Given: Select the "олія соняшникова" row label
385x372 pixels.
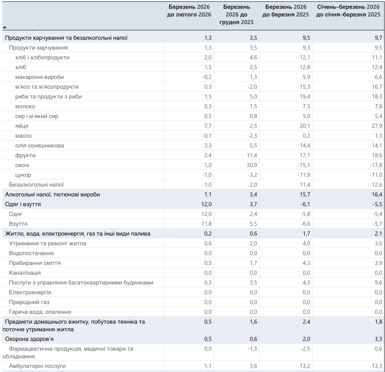Looking at the screenshot, I should [x=39, y=145].
